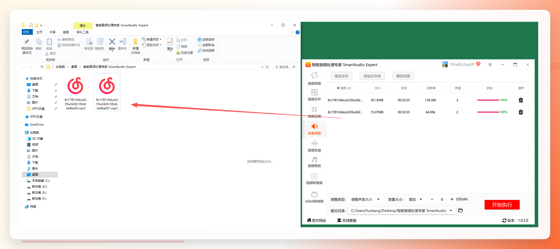560x249 pixels.
Task: Open 音频压缩 in SmartAudio sidebar
Action: point(314,112)
